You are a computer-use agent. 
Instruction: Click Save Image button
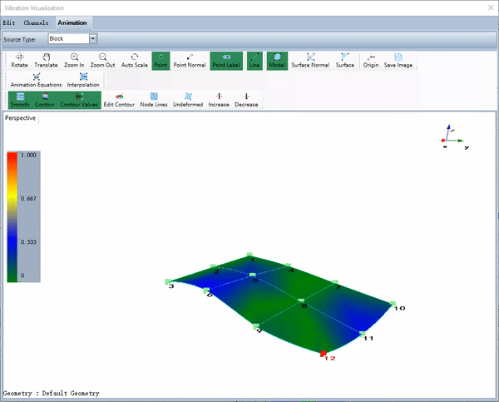[x=398, y=61]
